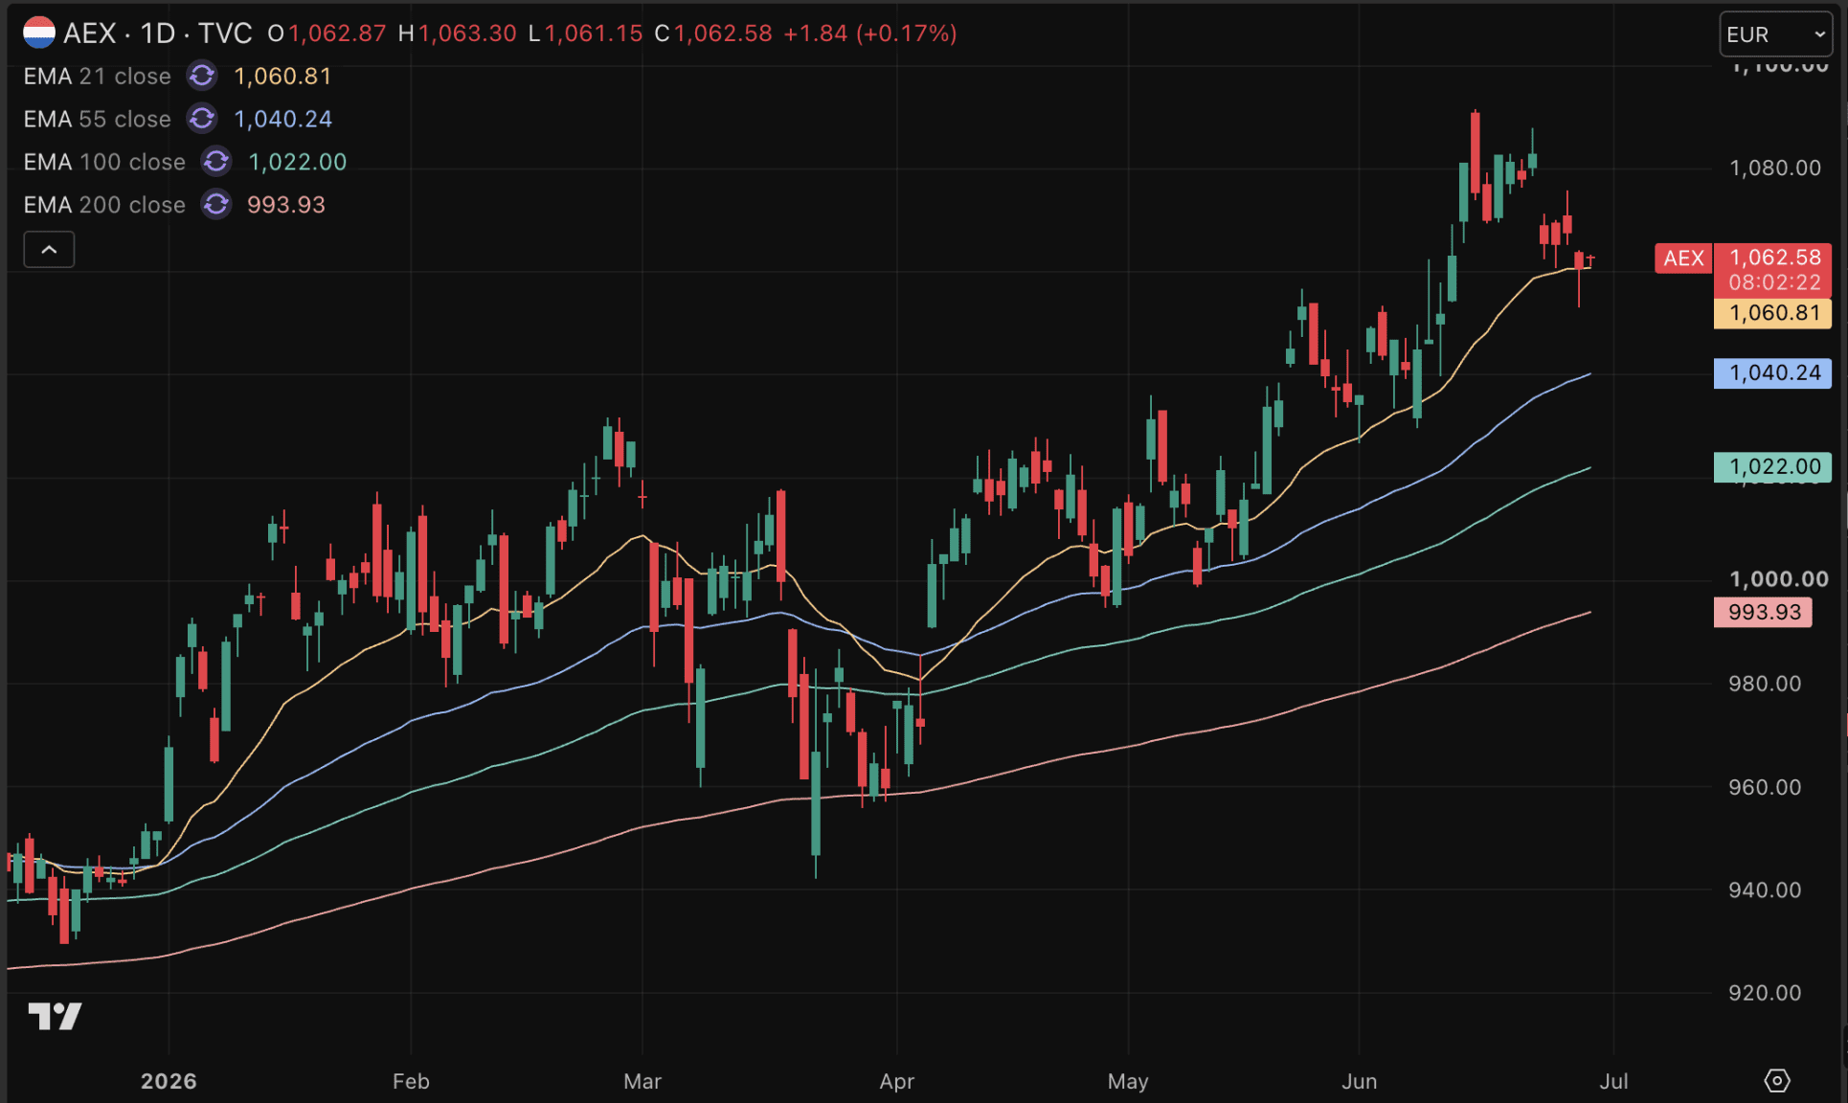Select the AEX symbol name in the header

point(90,34)
